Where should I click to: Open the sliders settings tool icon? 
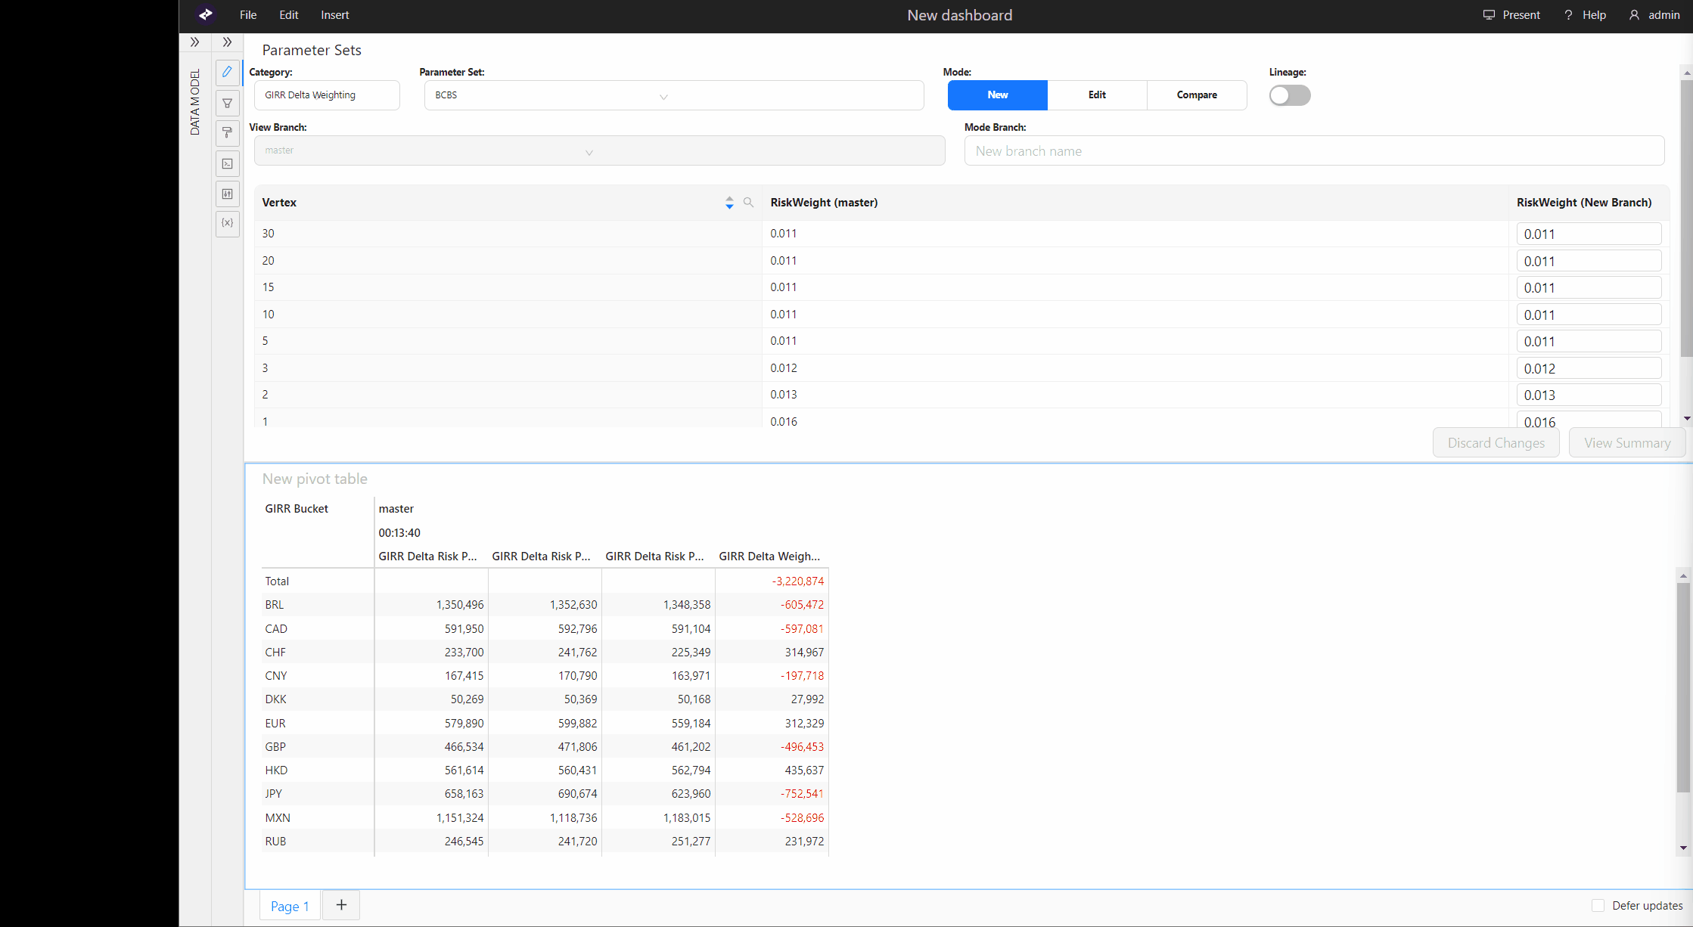point(227,194)
